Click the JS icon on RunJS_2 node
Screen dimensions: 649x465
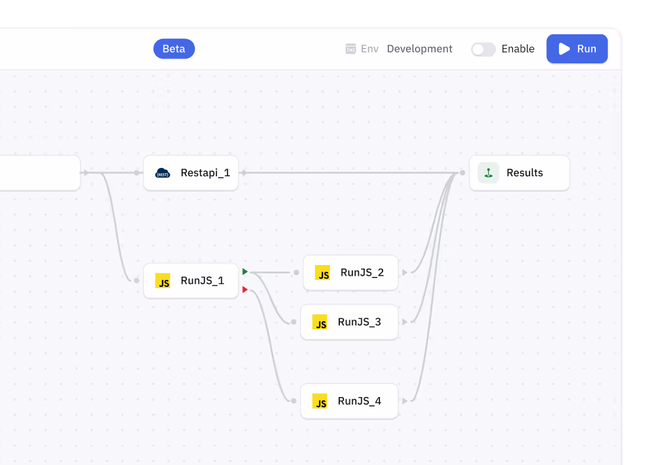(x=323, y=273)
